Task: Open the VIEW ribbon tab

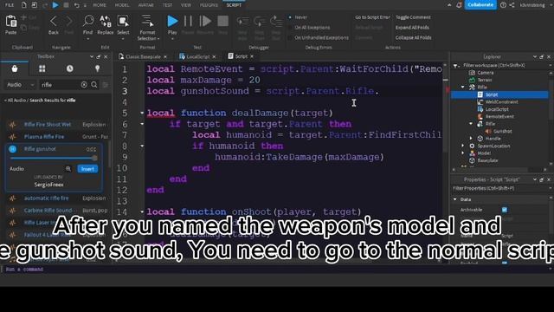Action: coord(186,5)
